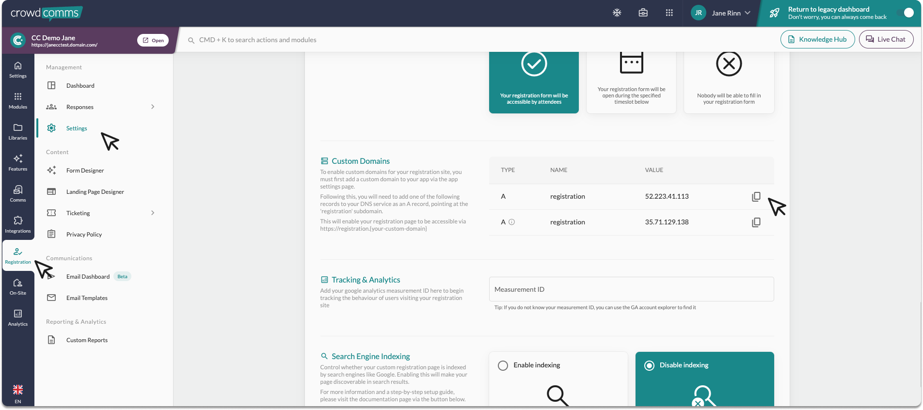Toggle the Return to legacy dashboard switch
The height and width of the screenshot is (410, 923).
tap(905, 13)
